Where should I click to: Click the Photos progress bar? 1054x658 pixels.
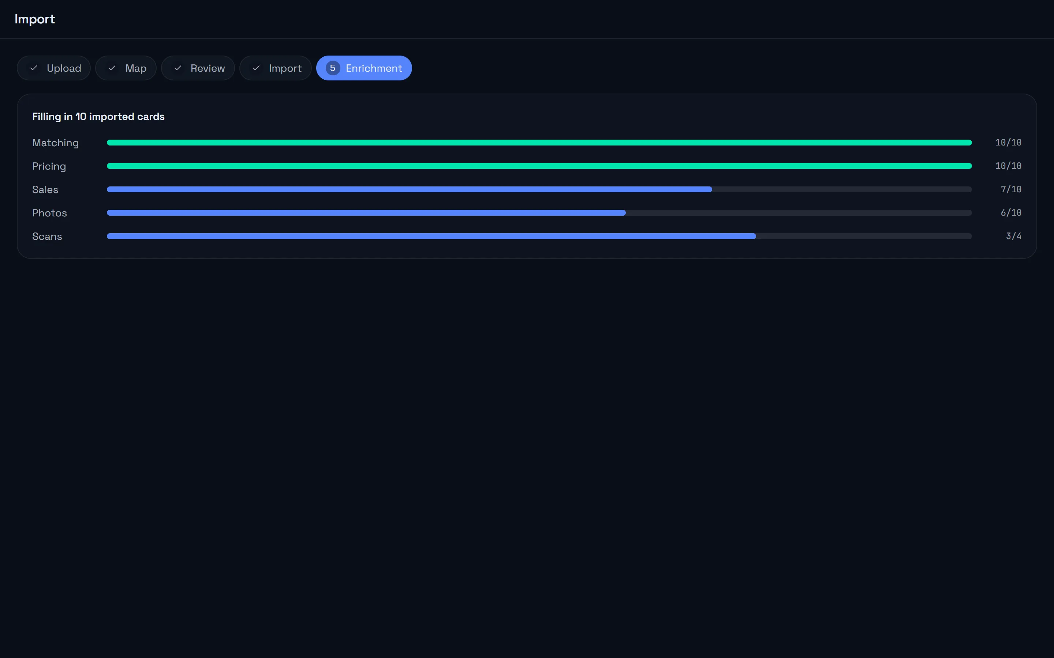coord(539,213)
